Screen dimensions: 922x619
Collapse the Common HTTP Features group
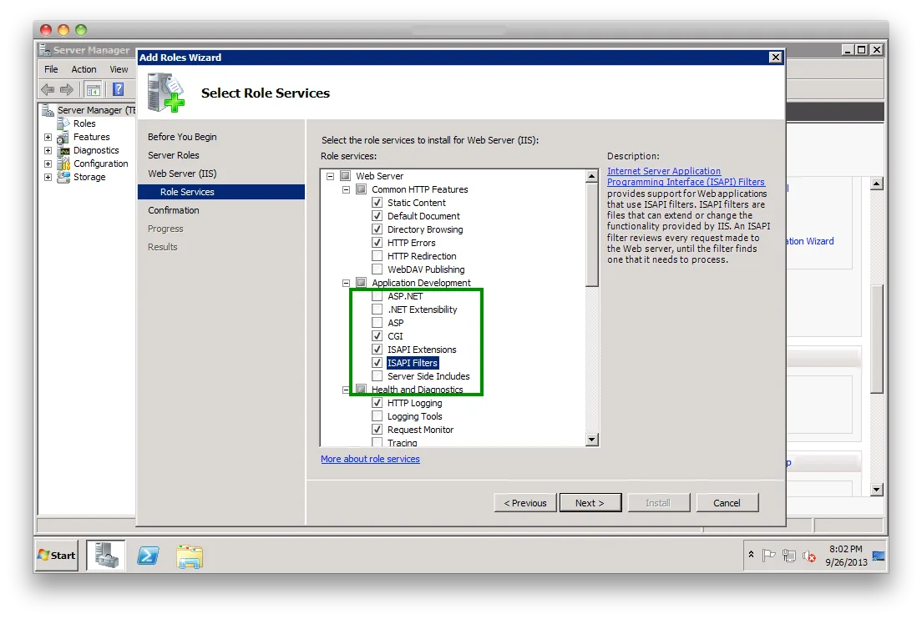tap(347, 189)
